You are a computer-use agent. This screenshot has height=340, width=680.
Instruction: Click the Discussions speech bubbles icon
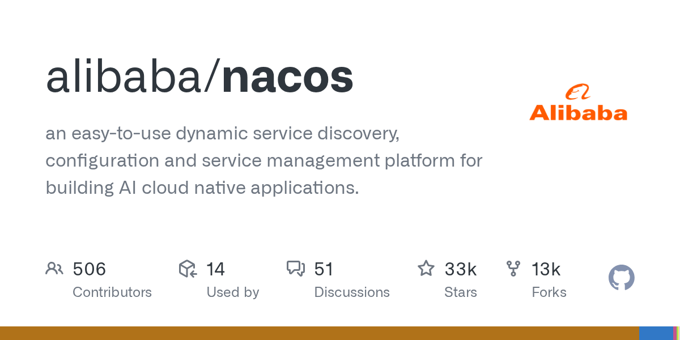tap(296, 269)
